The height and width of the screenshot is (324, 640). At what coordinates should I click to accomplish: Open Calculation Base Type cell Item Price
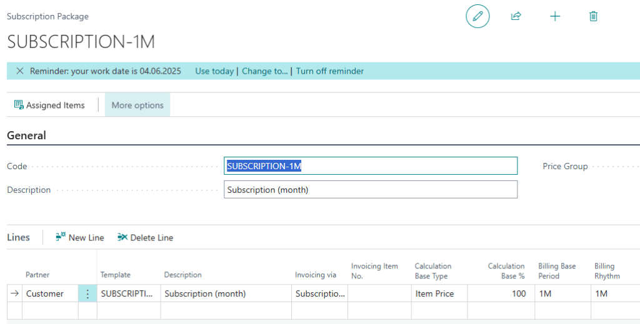click(x=439, y=294)
